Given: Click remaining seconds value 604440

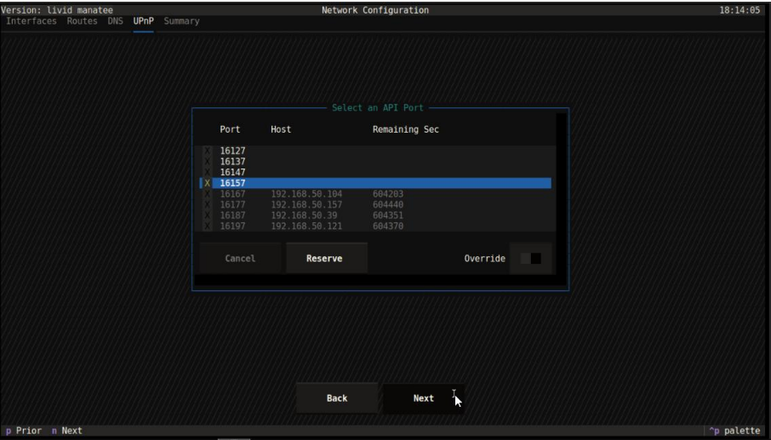Looking at the screenshot, I should point(388,204).
